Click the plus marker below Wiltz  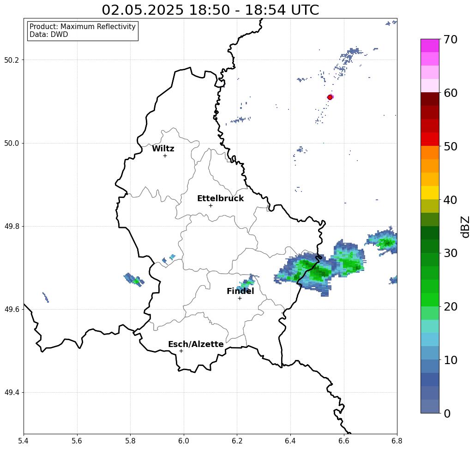(x=165, y=156)
